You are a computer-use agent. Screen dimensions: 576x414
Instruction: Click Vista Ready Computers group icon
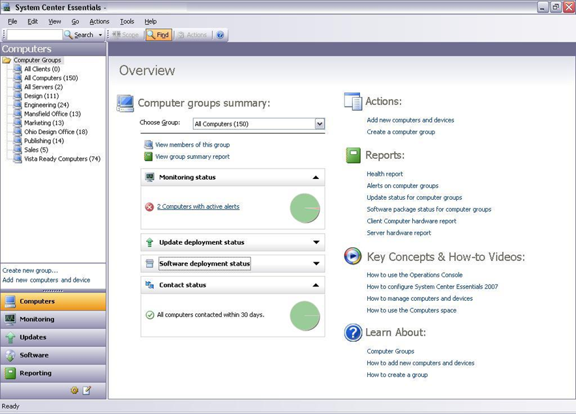[18, 158]
